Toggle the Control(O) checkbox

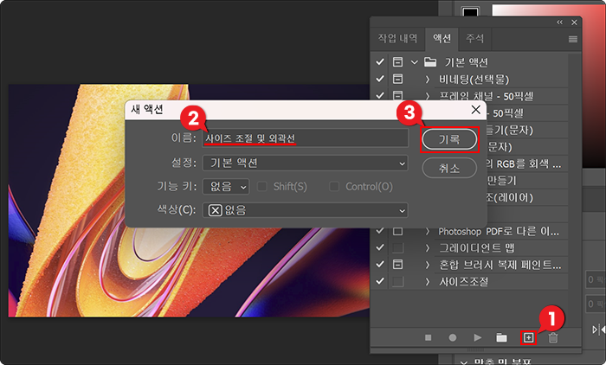334,187
